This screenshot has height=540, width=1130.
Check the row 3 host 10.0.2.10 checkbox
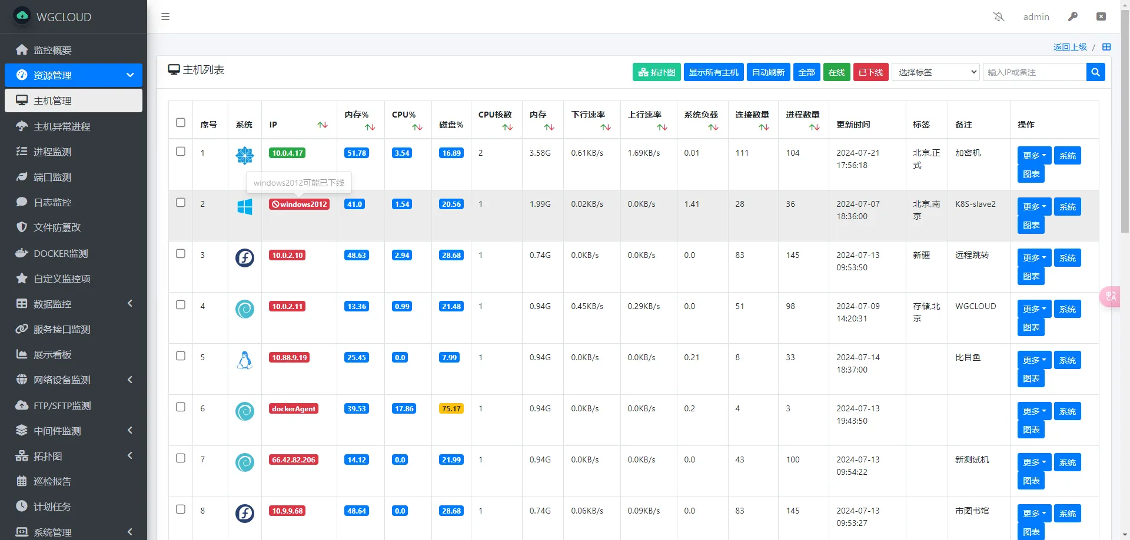click(x=181, y=253)
